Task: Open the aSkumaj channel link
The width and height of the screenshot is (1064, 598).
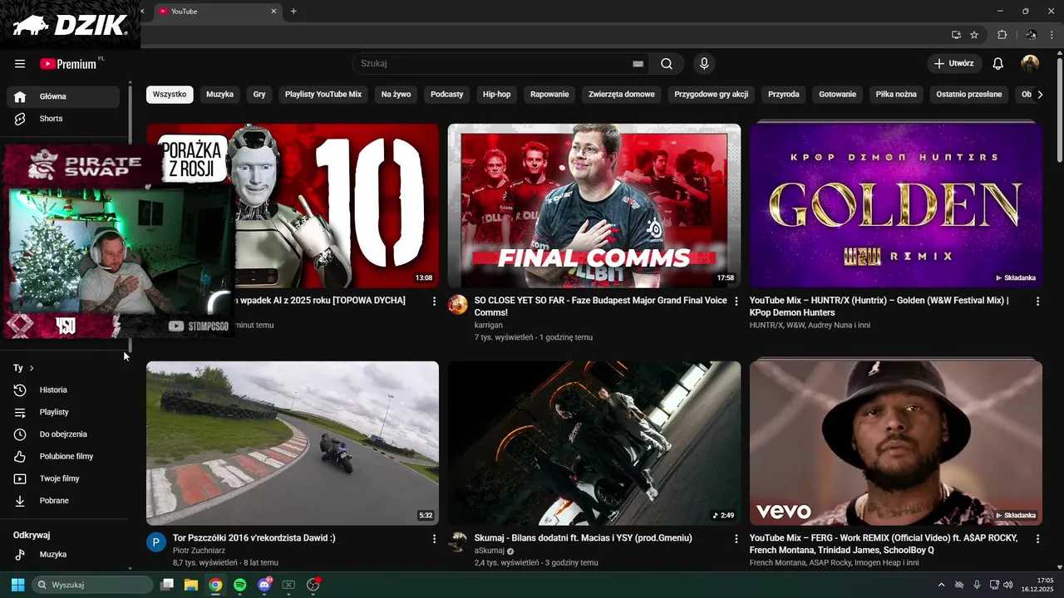Action: tap(490, 551)
